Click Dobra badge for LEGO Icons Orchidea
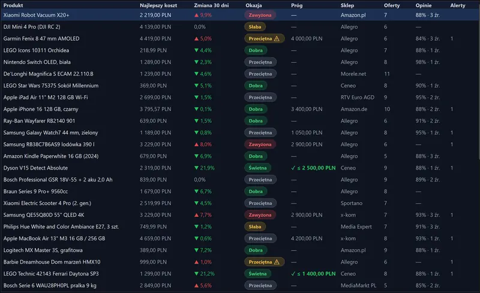Screen dimensions: 480x293 click(x=256, y=50)
